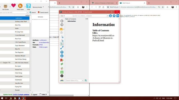Select the '<unknown>' author row
The height and width of the screenshot is (100, 179).
point(15,18)
